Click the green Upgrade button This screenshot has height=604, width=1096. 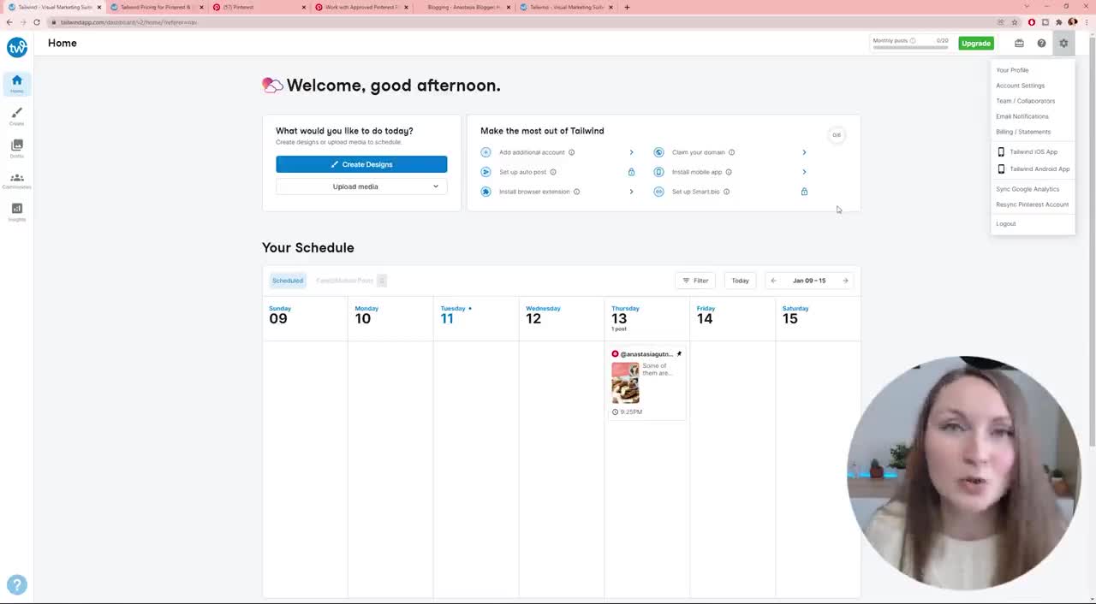(x=976, y=43)
